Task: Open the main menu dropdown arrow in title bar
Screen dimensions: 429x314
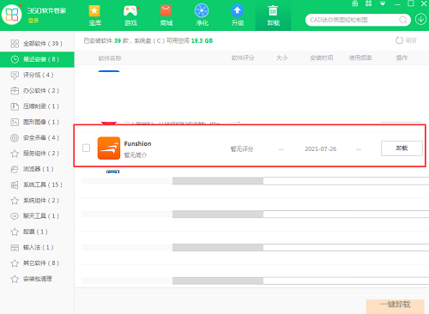Action: coord(383,3)
